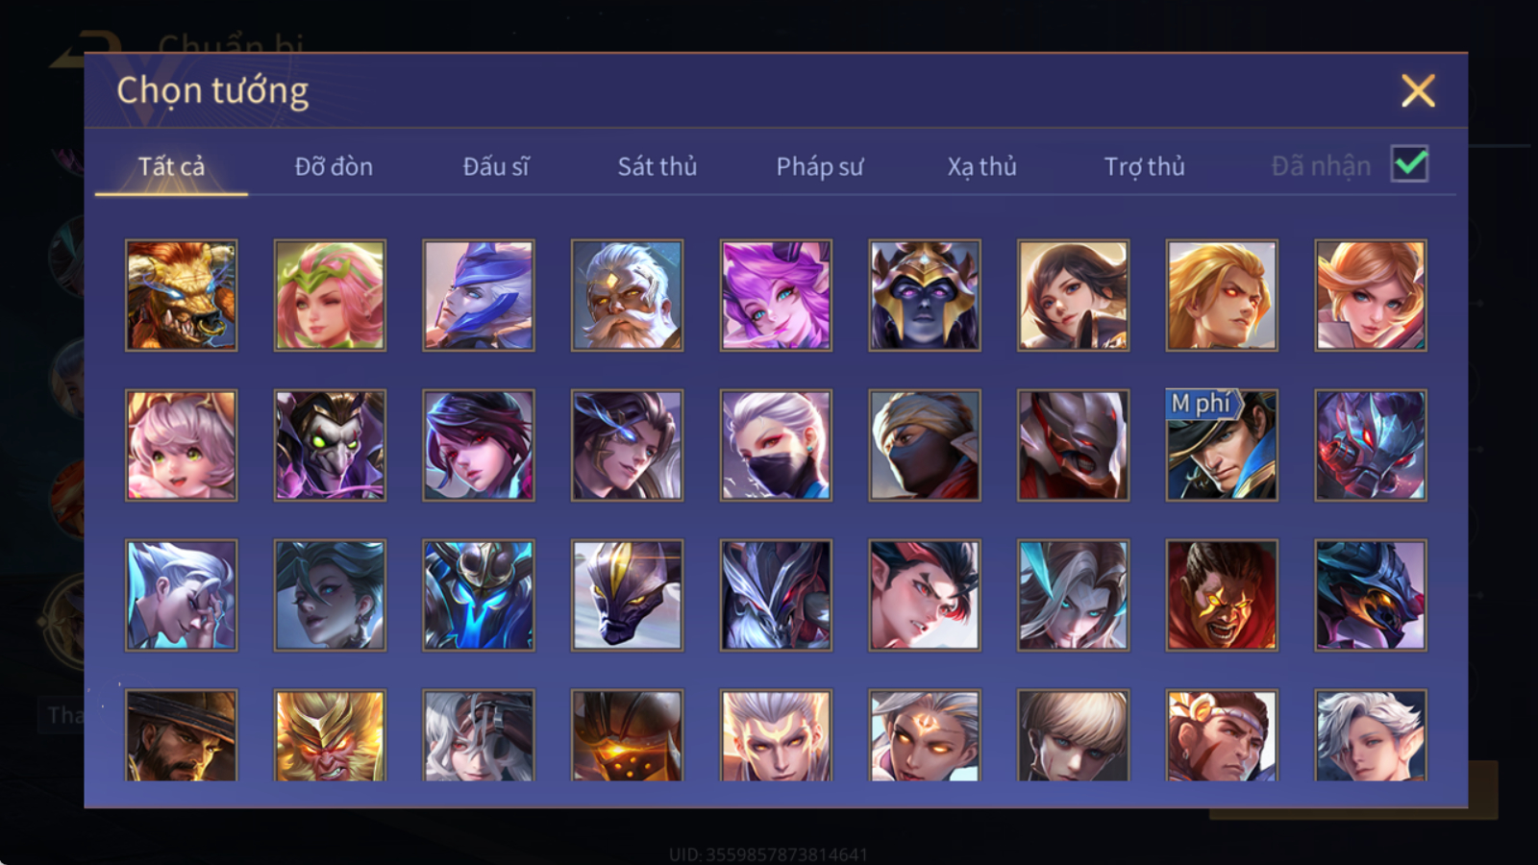Select the masked silver-haired assassin portrait
The image size is (1538, 865).
776,445
